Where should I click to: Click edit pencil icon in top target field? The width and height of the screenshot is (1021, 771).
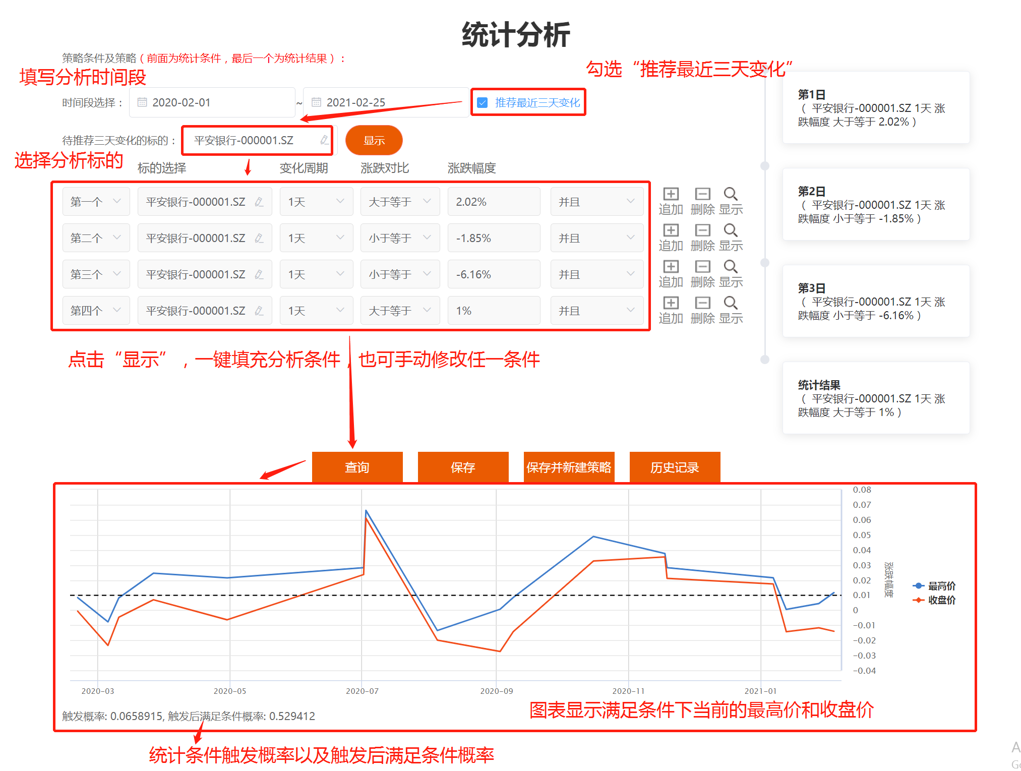pos(324,140)
